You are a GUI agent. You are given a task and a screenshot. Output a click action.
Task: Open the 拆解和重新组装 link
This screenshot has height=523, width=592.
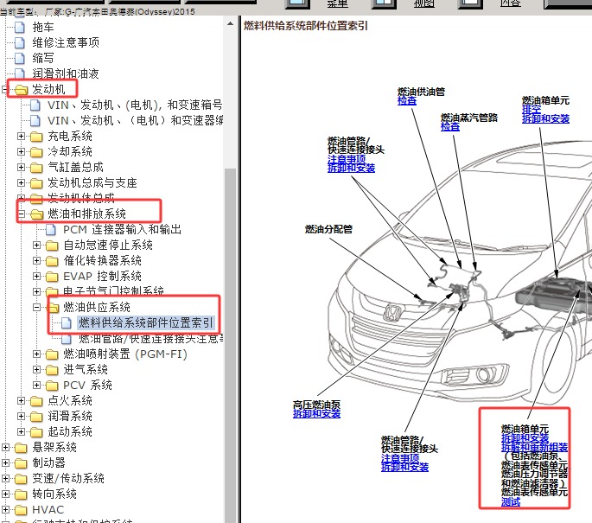(534, 448)
